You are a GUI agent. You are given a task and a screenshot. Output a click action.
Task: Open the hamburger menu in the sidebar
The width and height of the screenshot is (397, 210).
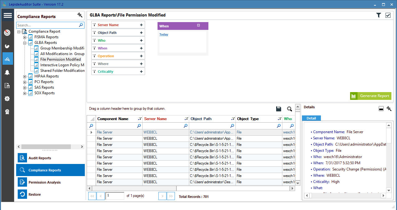point(7,16)
